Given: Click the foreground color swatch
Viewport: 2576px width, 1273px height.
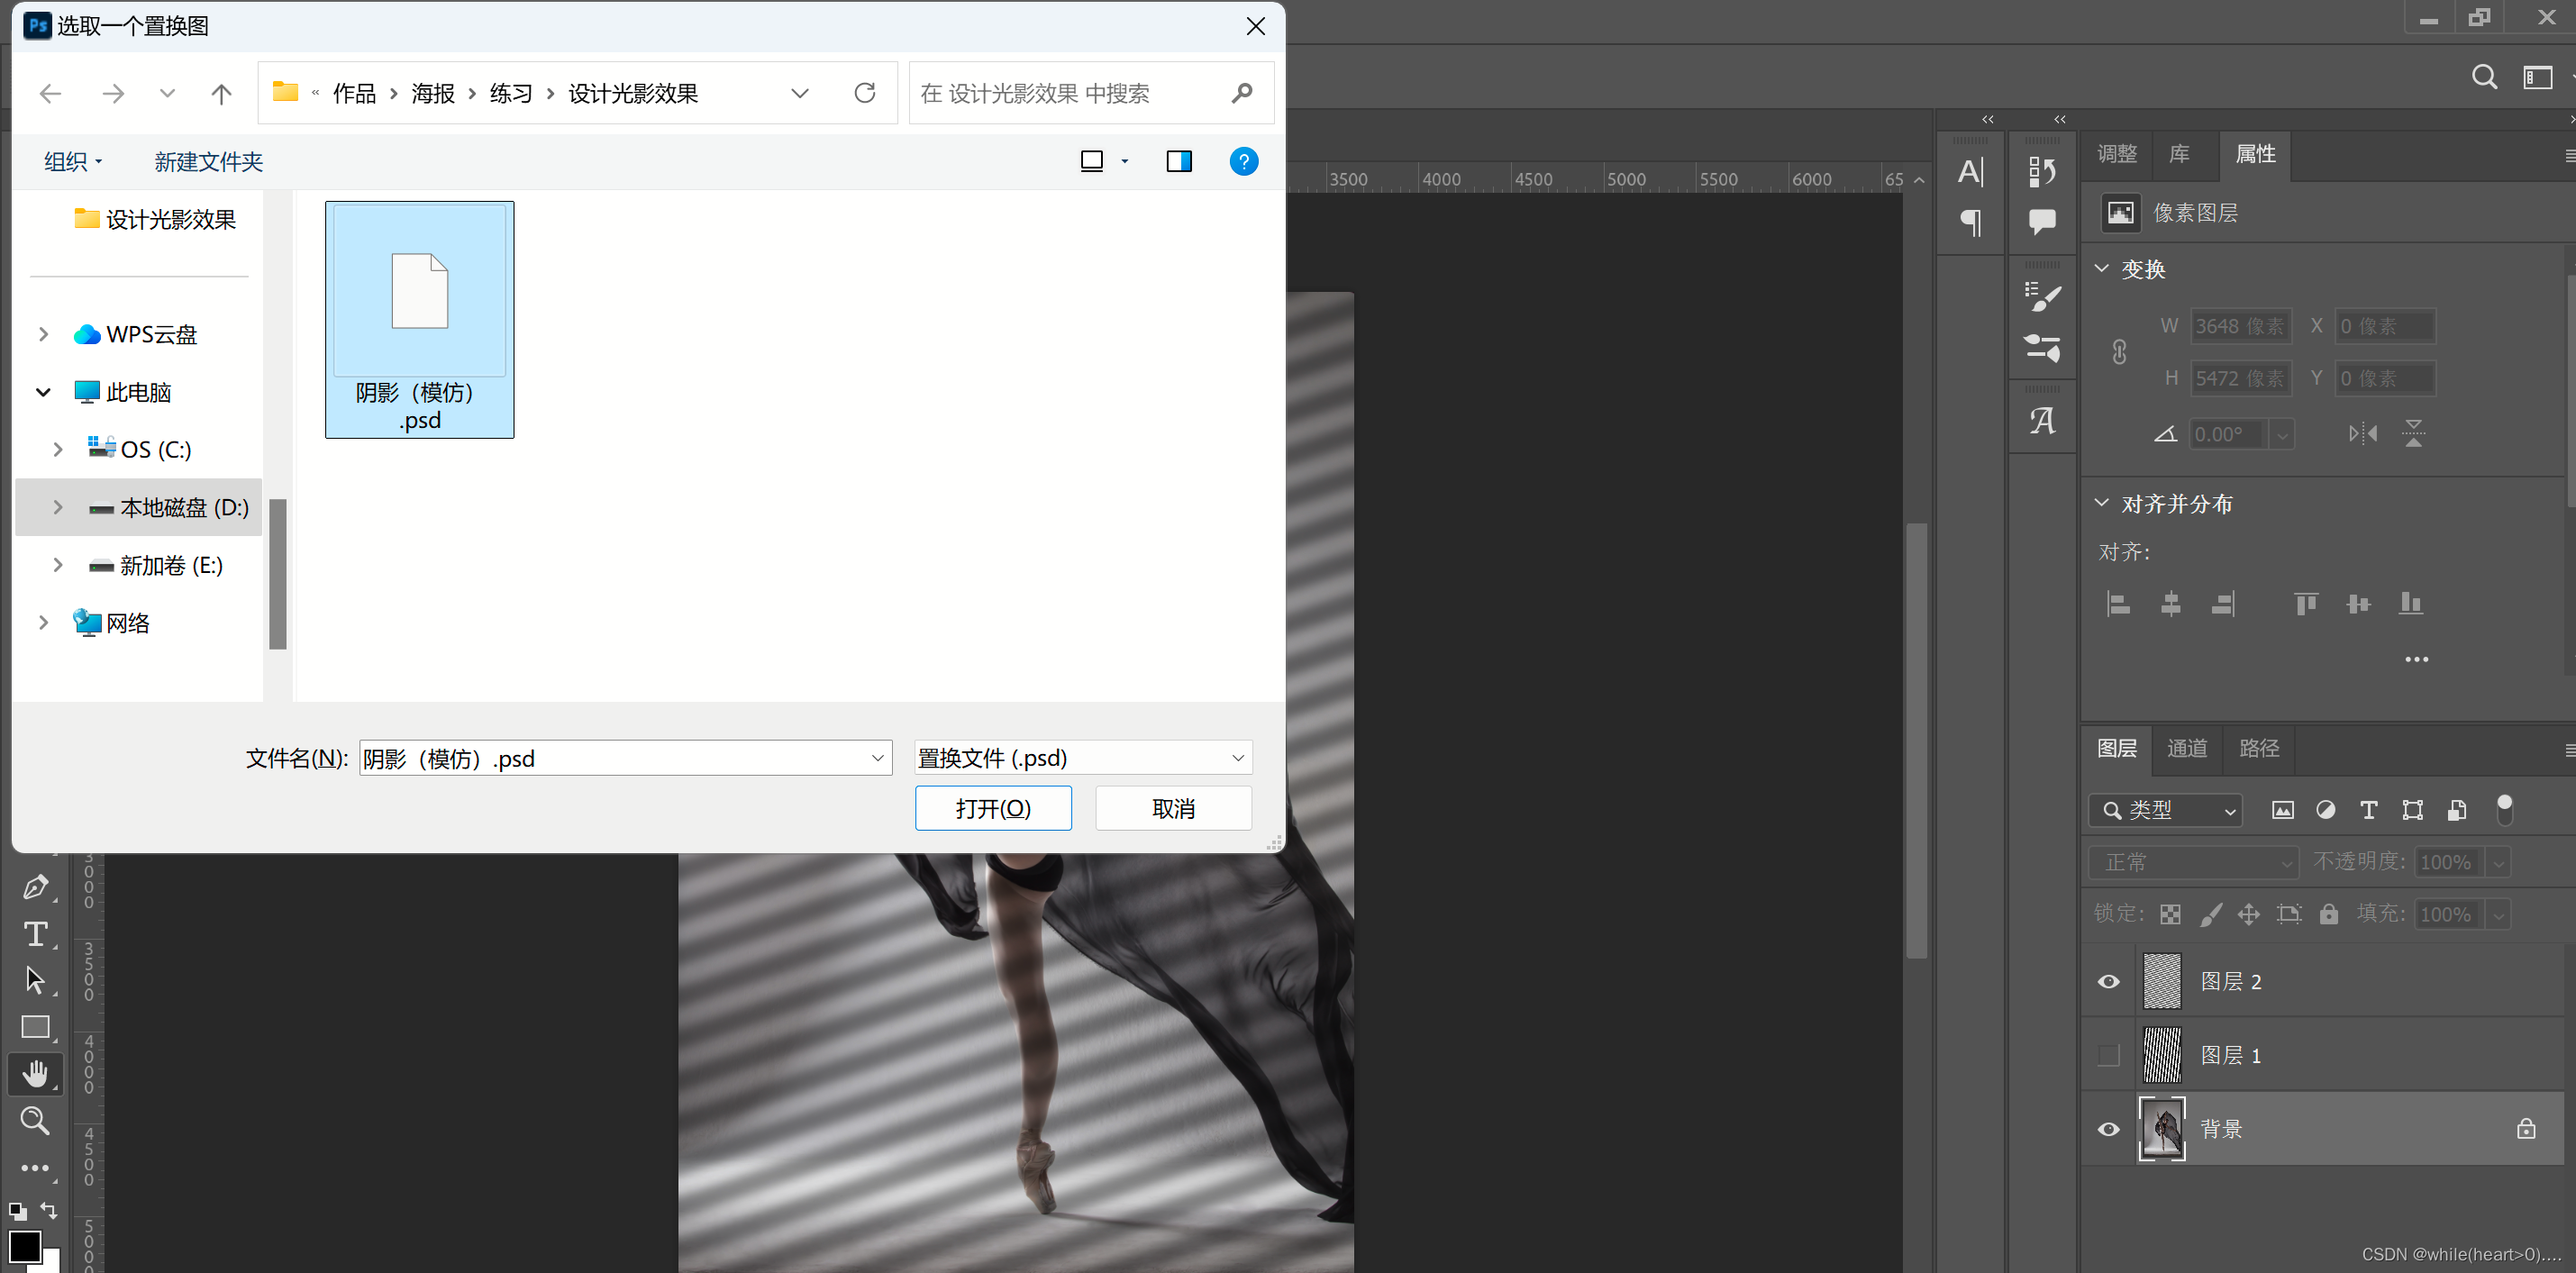Looking at the screenshot, I should [24, 1246].
